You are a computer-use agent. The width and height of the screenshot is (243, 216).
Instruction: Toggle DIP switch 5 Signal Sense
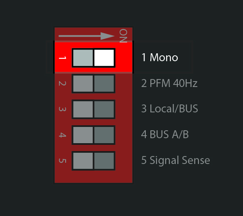click(x=93, y=161)
